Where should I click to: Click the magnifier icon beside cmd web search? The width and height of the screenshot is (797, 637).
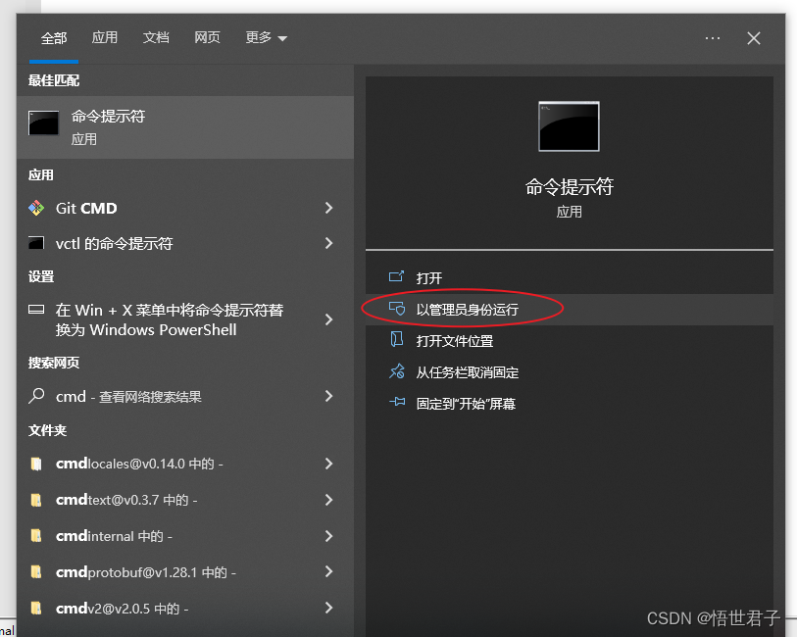[x=36, y=396]
